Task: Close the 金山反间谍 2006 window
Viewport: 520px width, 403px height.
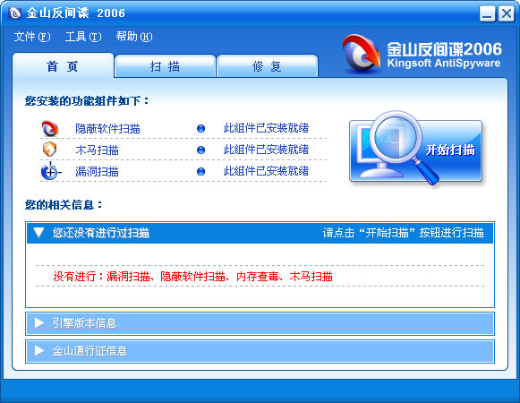Action: (507, 14)
